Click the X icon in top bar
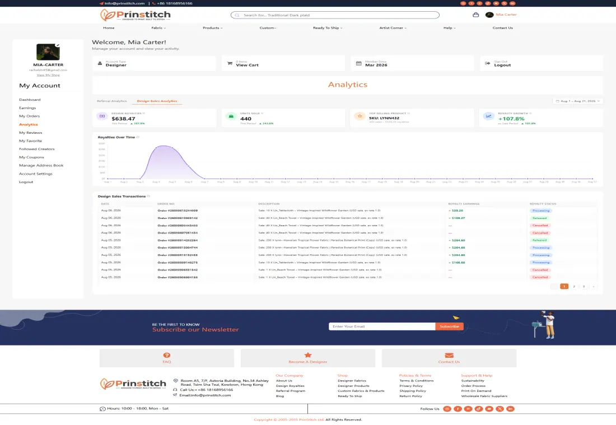 click(x=505, y=3)
